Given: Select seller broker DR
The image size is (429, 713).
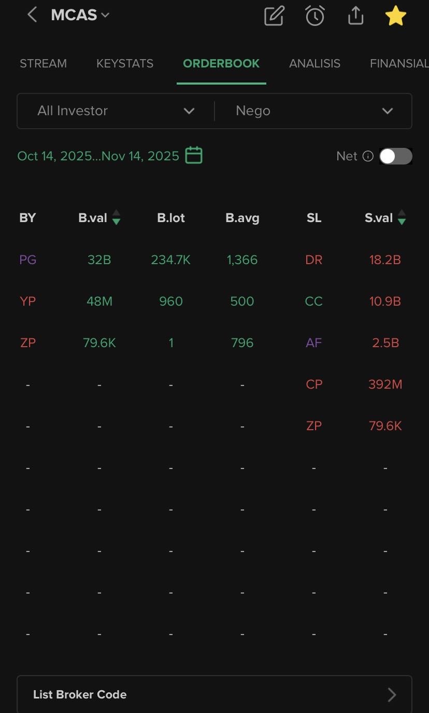Looking at the screenshot, I should 314,260.
